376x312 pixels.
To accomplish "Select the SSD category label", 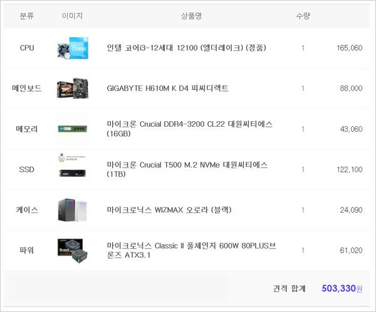I will click(26, 169).
